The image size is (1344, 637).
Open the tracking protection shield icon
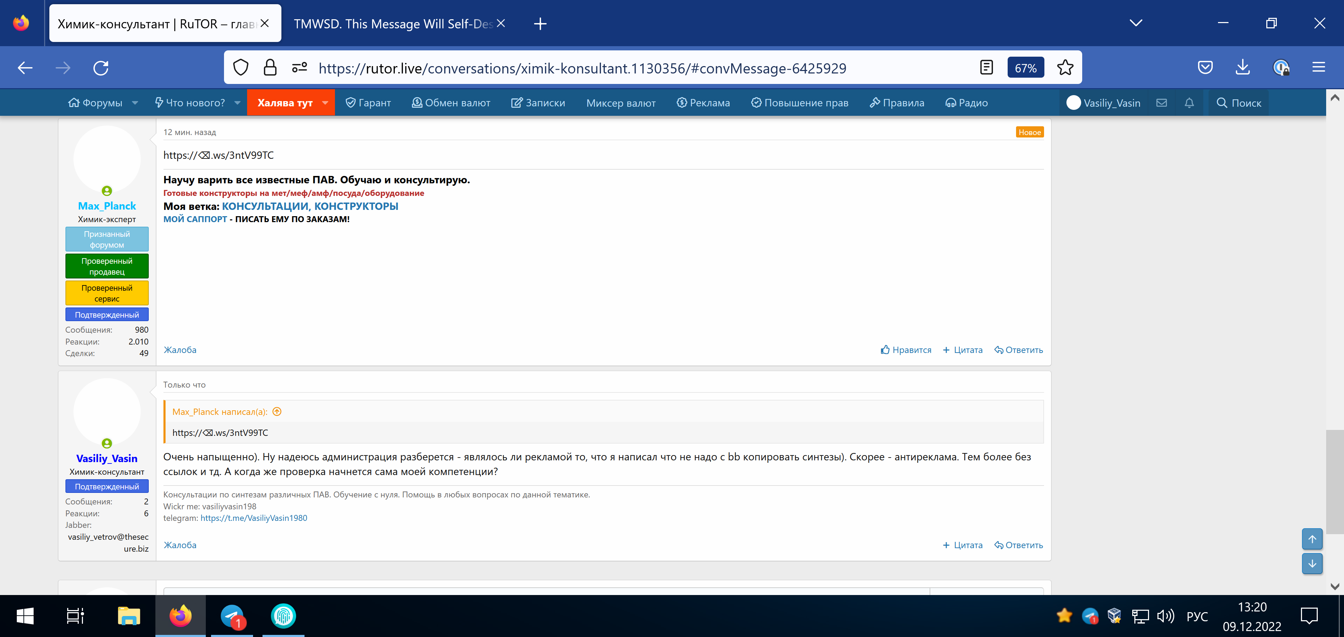[240, 68]
